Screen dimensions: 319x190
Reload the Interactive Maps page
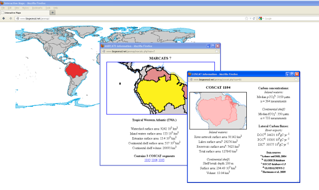tap(254, 18)
